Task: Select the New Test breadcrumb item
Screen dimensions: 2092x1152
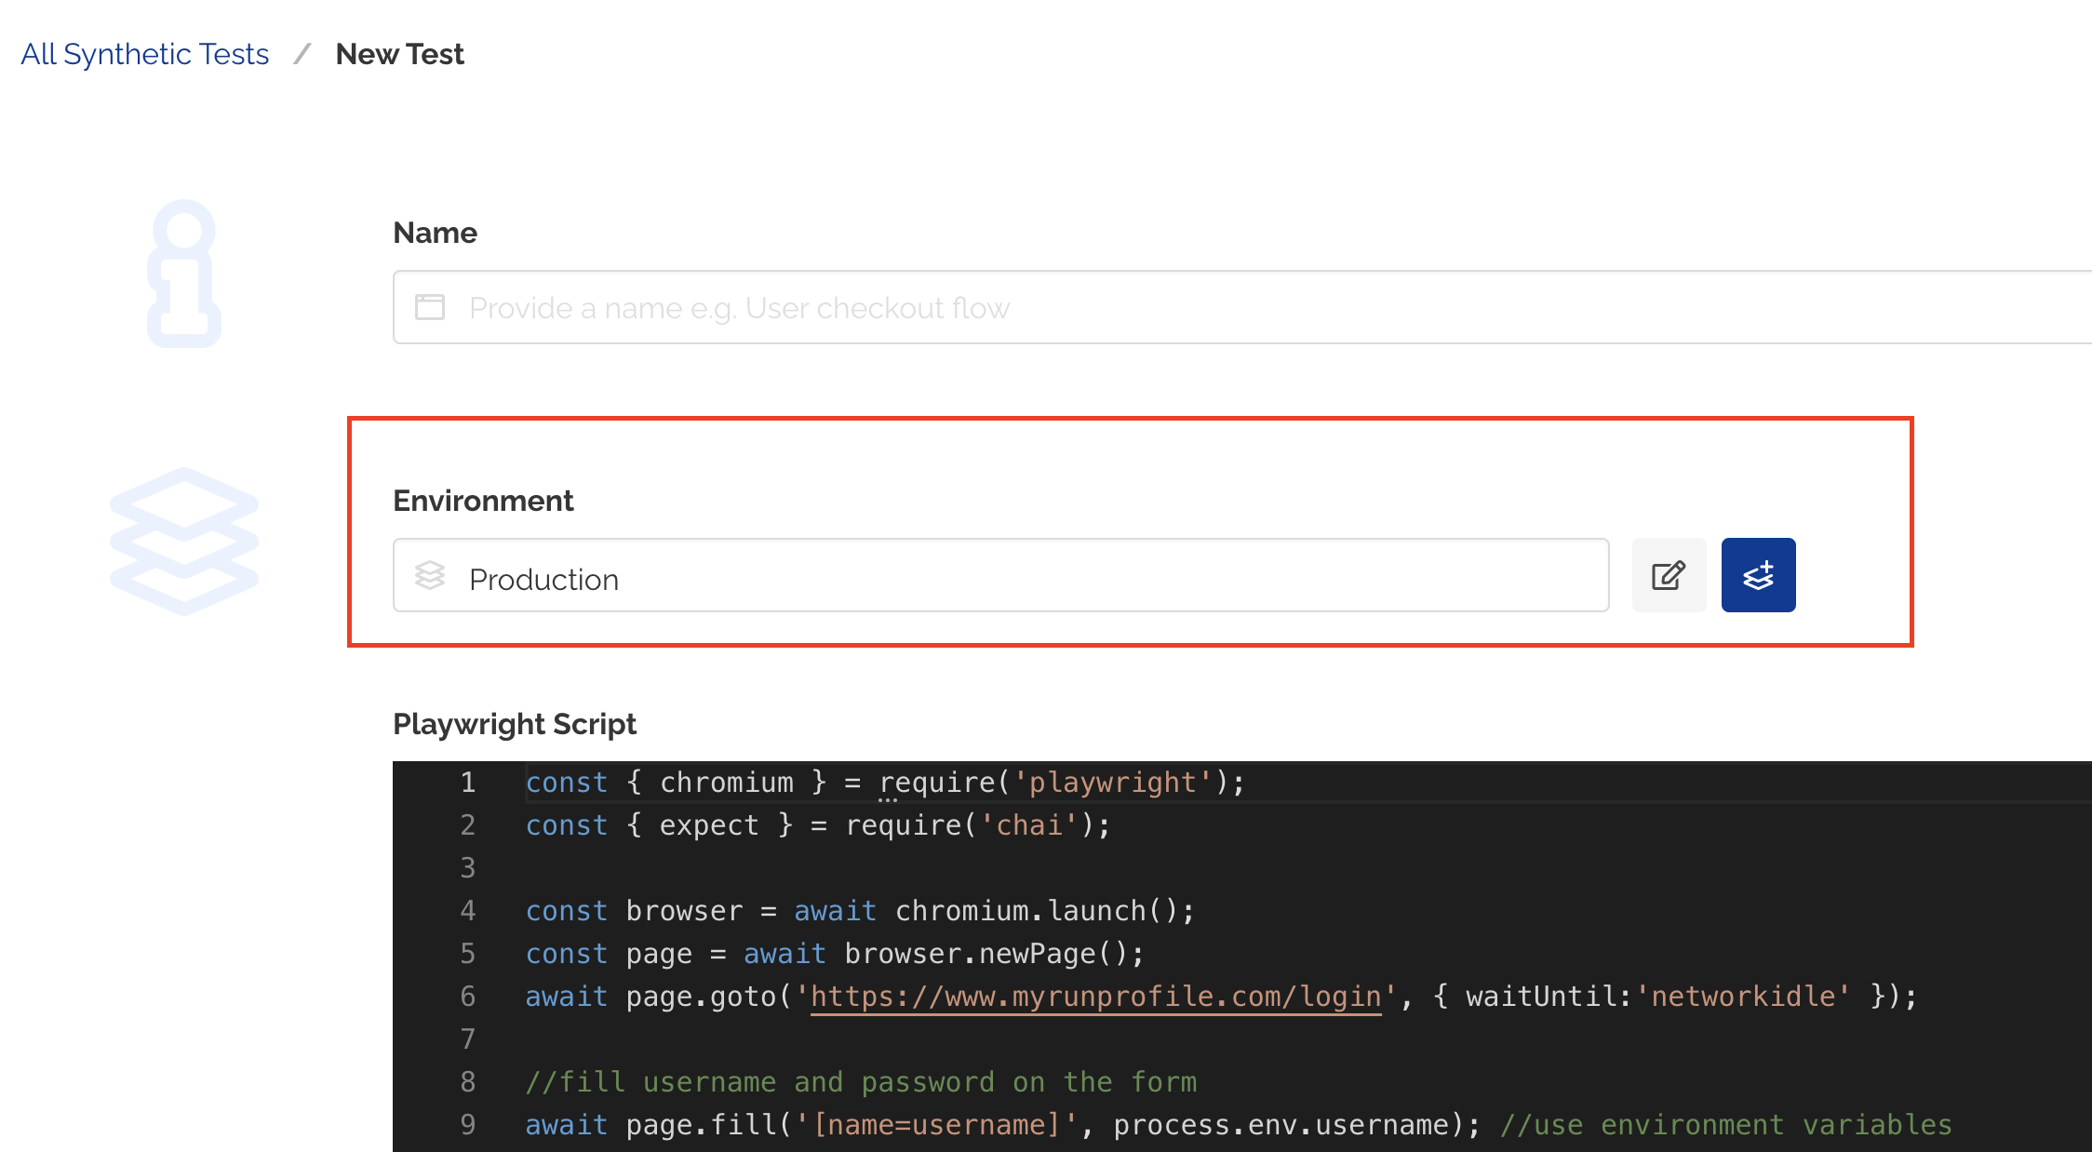Action: coord(399,54)
